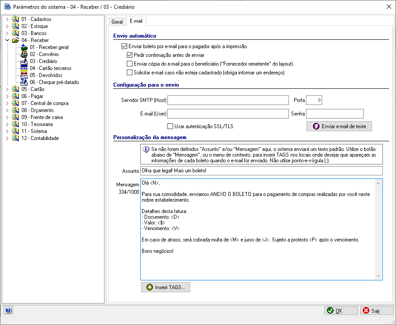Toggle Enviar boleto por e-mail checkbox
Screen dimensions: 396x325
[124, 46]
